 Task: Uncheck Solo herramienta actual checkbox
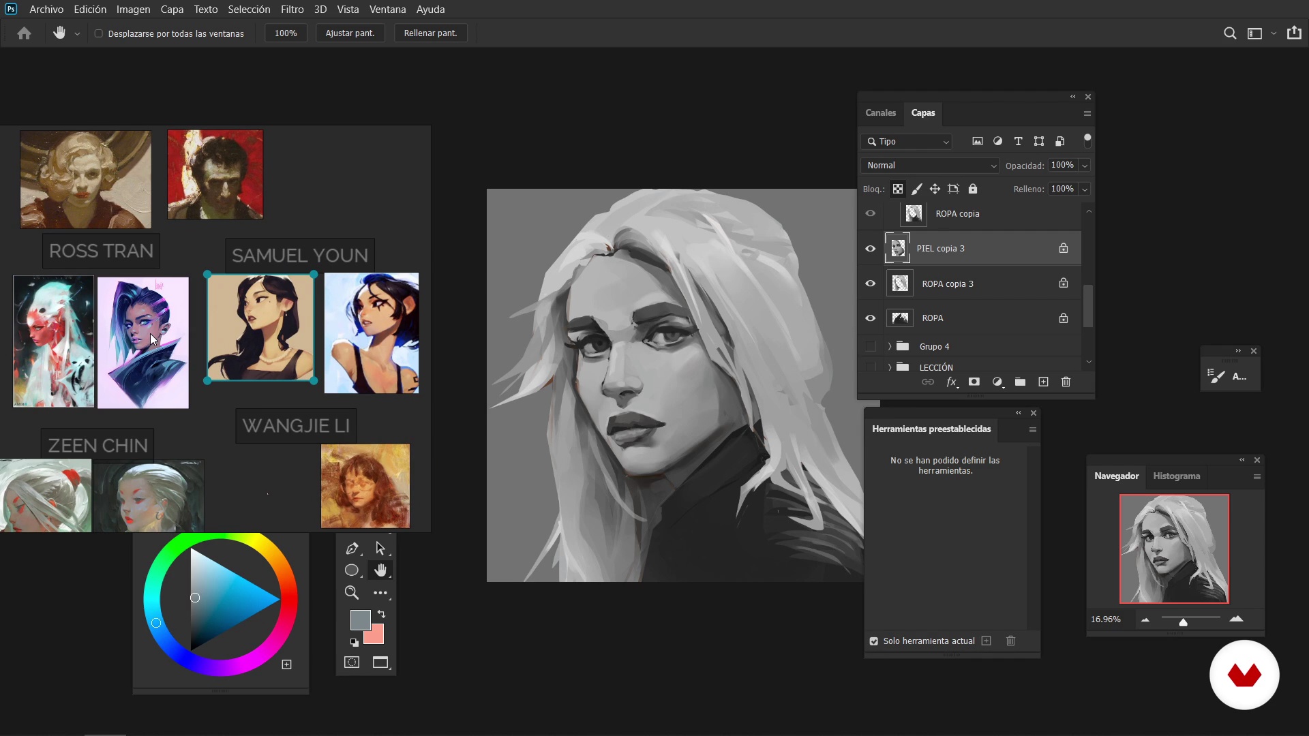(x=874, y=641)
